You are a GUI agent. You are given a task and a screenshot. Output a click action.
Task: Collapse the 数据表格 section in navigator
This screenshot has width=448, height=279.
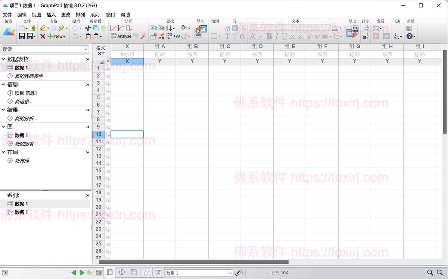point(4,59)
